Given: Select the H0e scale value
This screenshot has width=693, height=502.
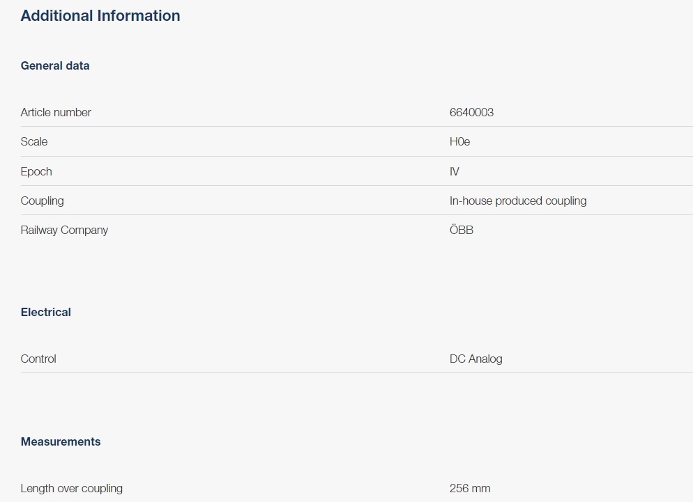Looking at the screenshot, I should tap(459, 142).
